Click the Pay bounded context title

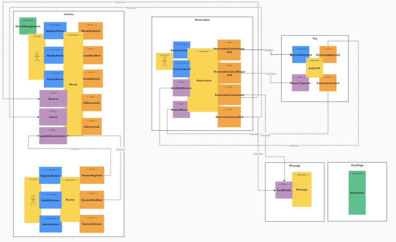[315, 38]
